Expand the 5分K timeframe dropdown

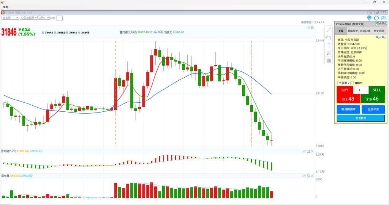(44, 17)
